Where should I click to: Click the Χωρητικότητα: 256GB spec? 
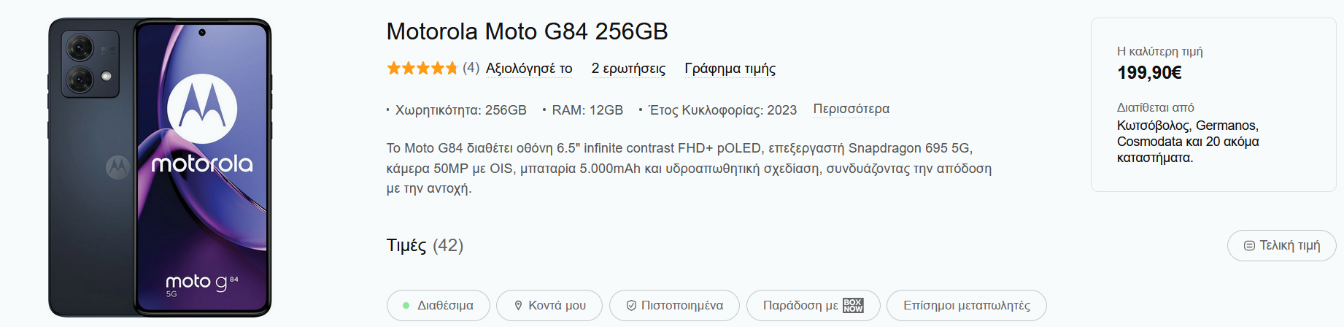(x=460, y=110)
